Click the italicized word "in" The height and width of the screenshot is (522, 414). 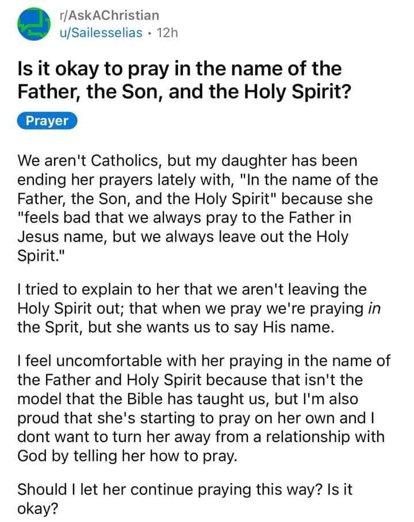click(x=374, y=309)
